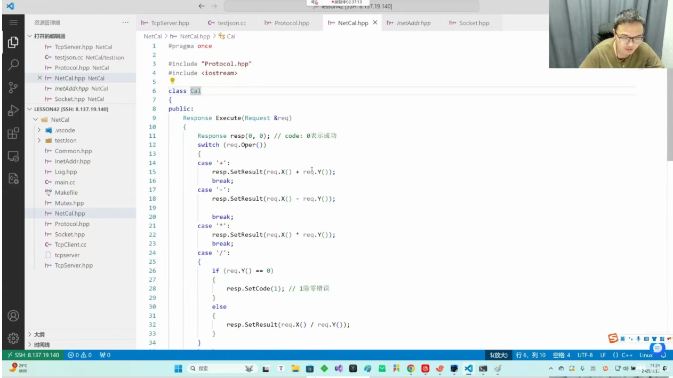The width and height of the screenshot is (673, 378).
Task: Collapse the NetCal folder in tree
Action: click(x=35, y=120)
